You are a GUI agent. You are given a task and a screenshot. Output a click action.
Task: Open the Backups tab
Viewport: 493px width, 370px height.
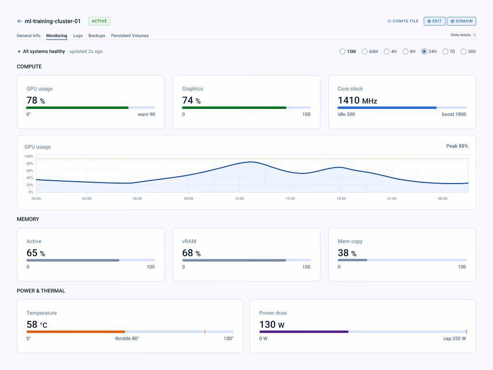(97, 36)
